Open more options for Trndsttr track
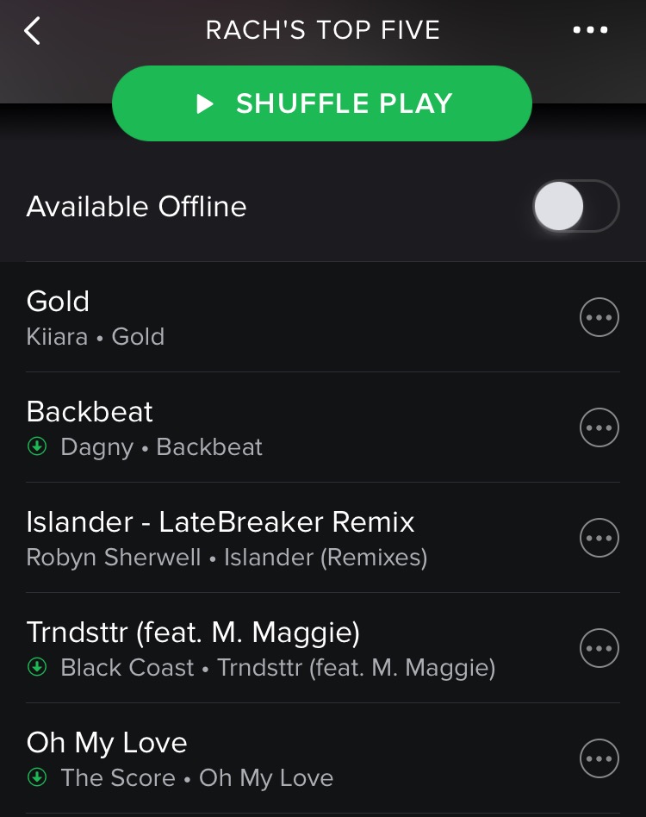Viewport: 646px width, 817px height. 599,648
